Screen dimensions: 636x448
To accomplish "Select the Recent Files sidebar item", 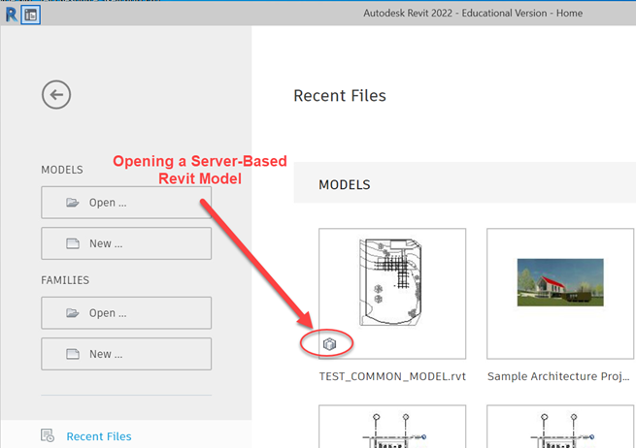I will coord(126,435).
